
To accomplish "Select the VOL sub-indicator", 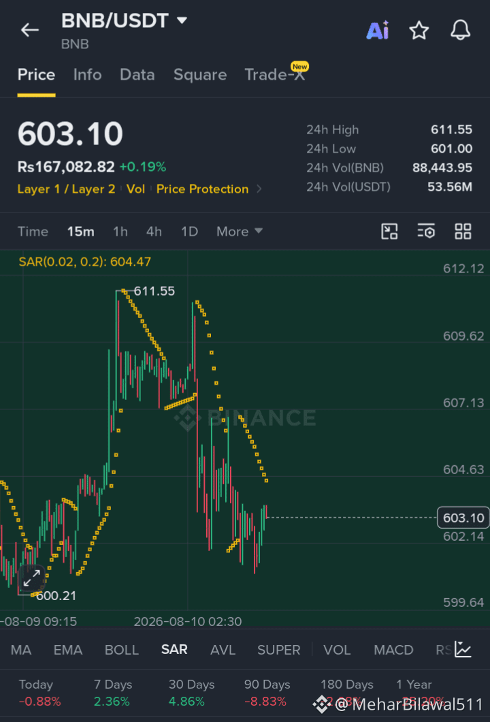I will 338,650.
